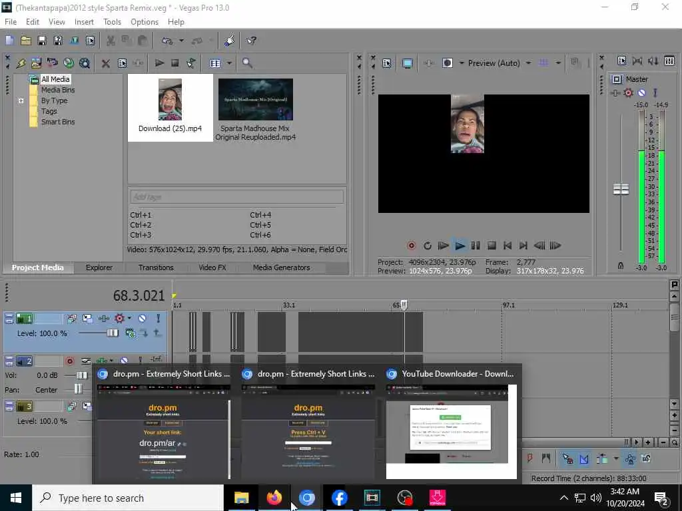Click the Import Media icon in Project Media
Screen dimensions: 682x511
[37, 63]
